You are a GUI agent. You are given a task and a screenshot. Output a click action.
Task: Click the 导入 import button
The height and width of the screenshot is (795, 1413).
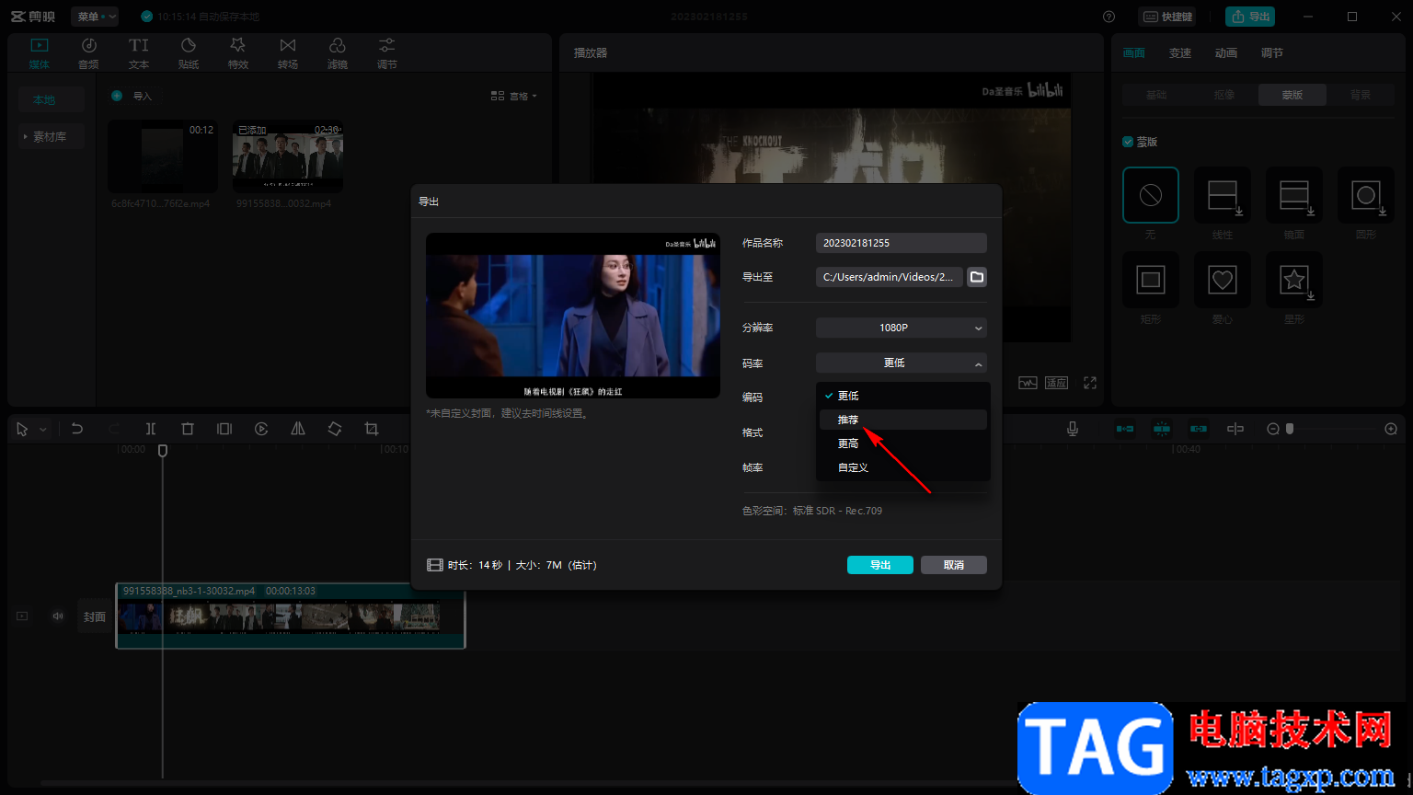pos(132,96)
